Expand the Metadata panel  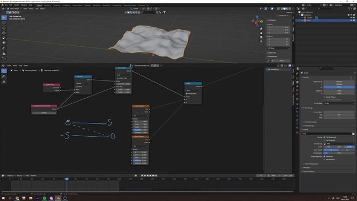tap(306, 167)
